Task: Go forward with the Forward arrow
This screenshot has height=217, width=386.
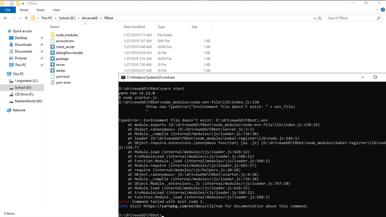Action: [14, 18]
